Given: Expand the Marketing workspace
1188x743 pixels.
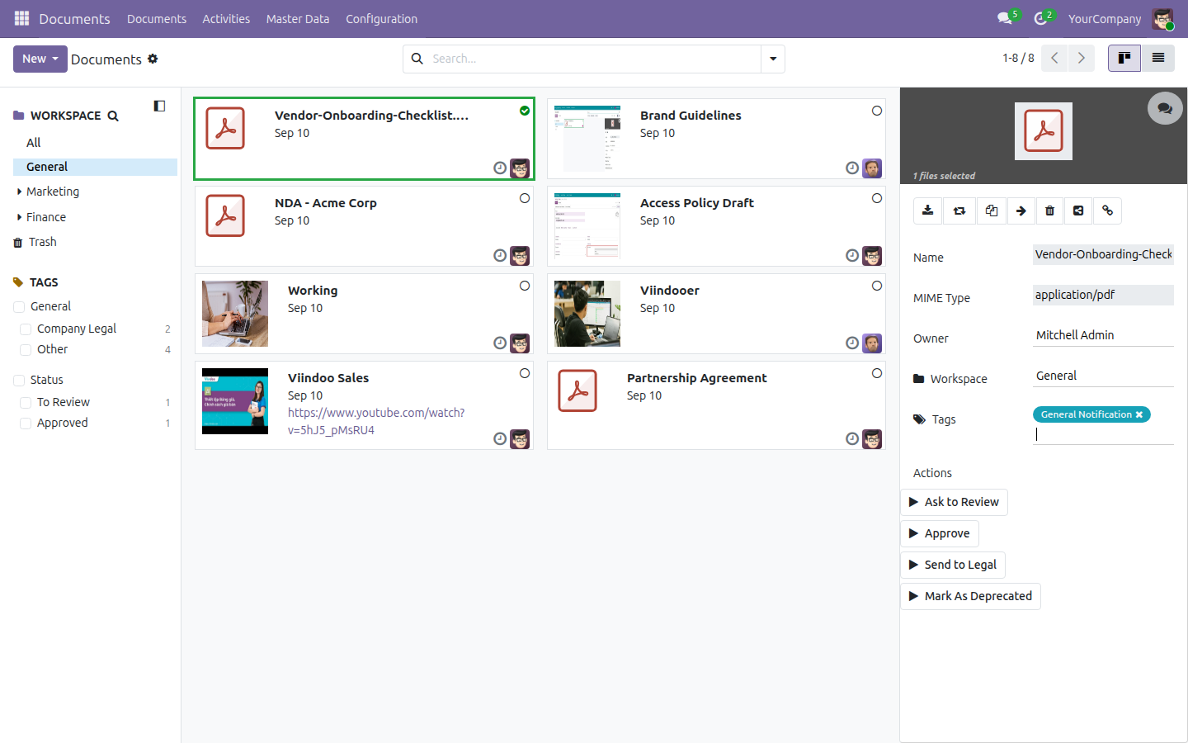Looking at the screenshot, I should coord(20,192).
